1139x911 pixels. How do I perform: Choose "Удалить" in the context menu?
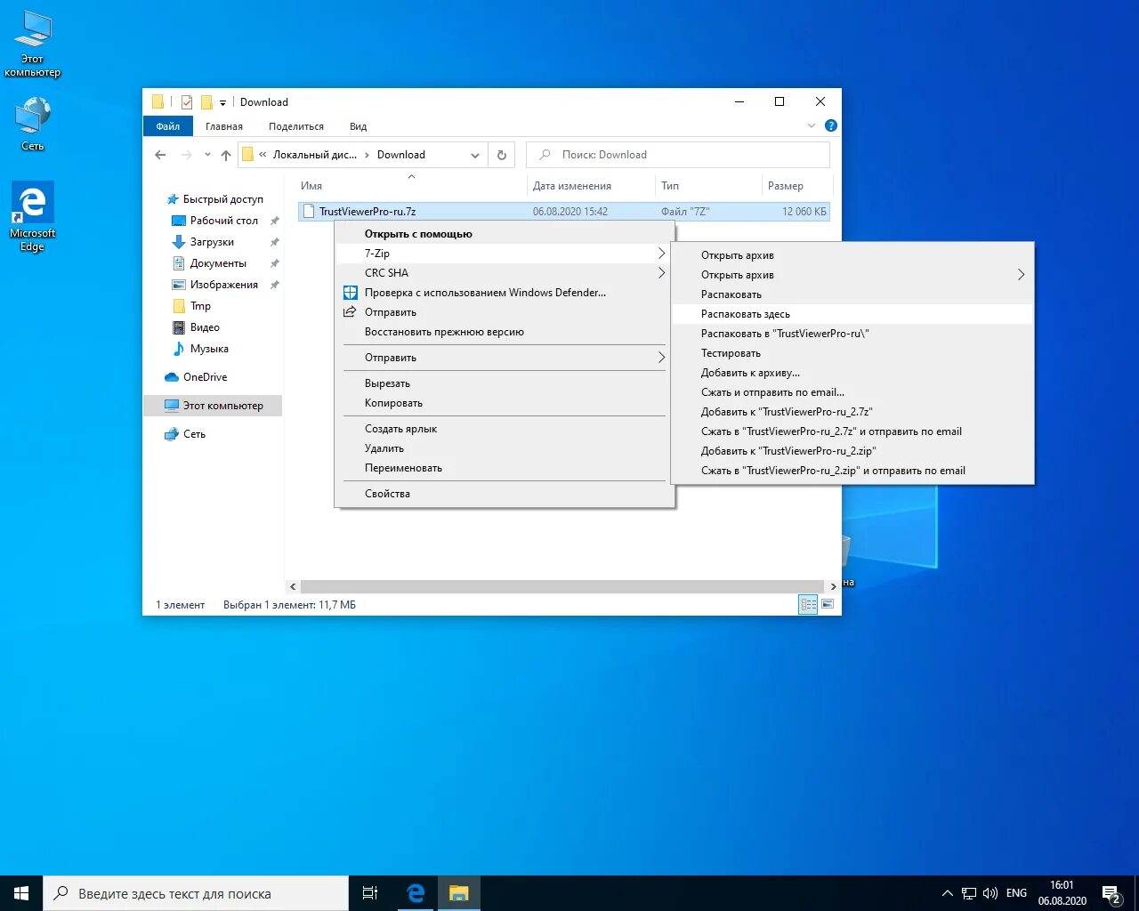point(505,448)
